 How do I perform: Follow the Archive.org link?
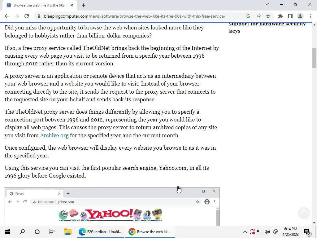tap(54, 135)
